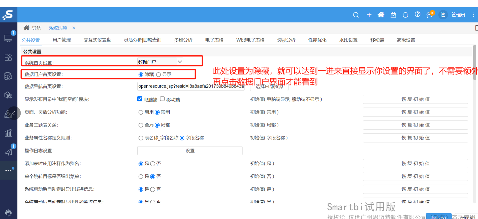The image size is (478, 219).
Task: Click the 数据导航首页设置 URL input field
Action: tap(191, 86)
